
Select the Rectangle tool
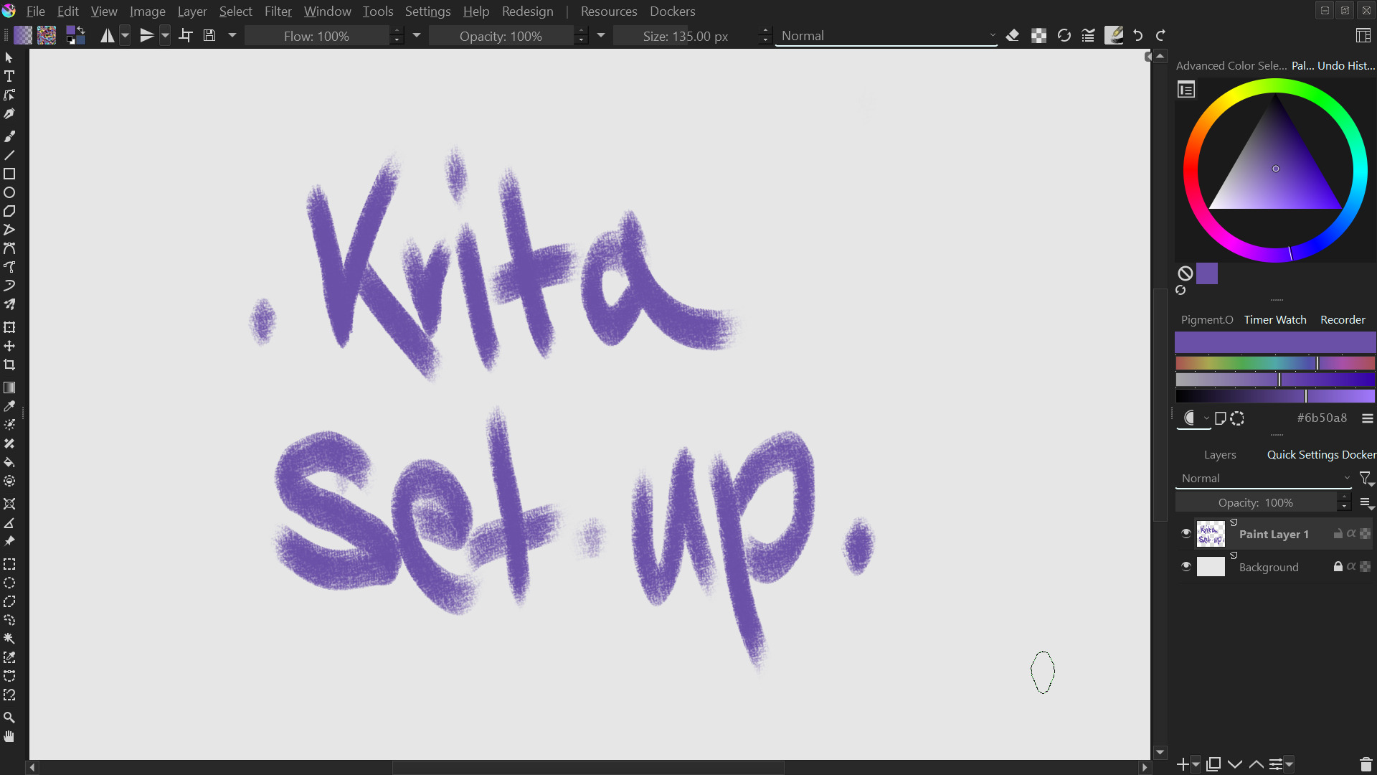pos(9,174)
